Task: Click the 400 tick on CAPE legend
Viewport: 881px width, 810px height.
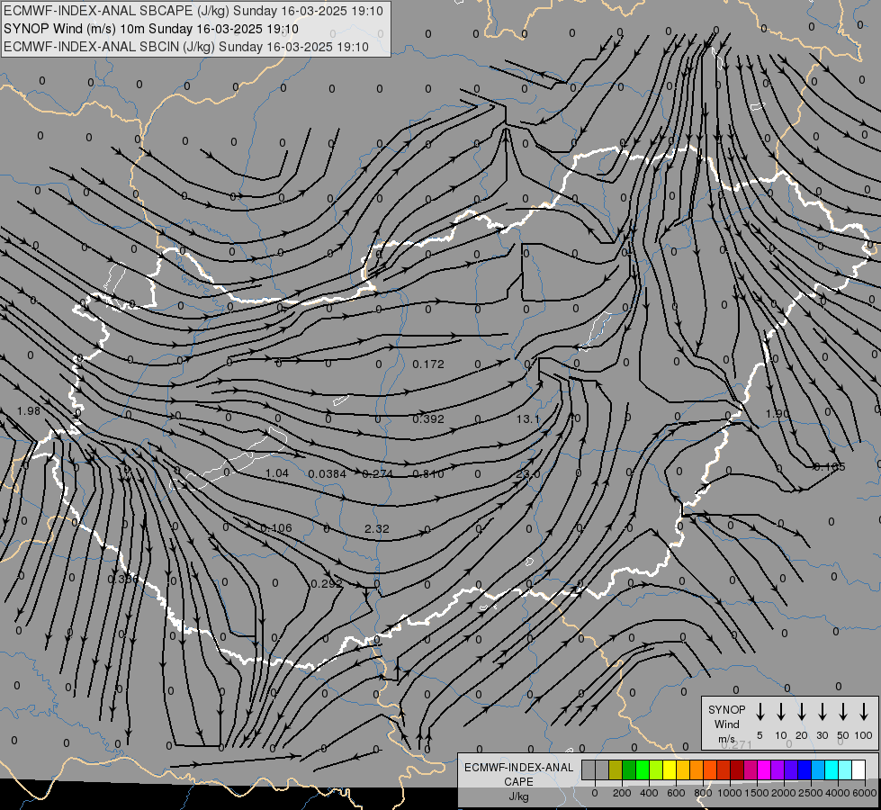Action: coord(649,793)
